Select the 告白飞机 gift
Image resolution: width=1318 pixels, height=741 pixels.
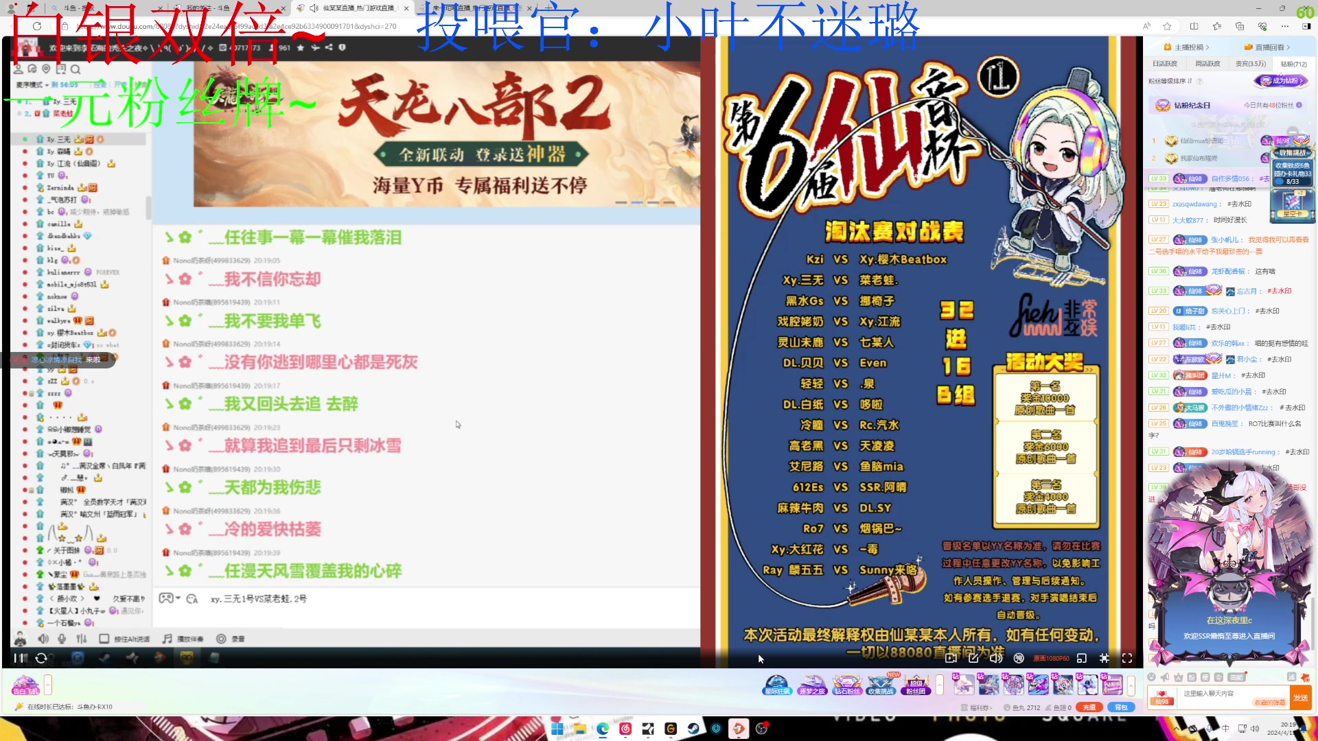(x=25, y=685)
